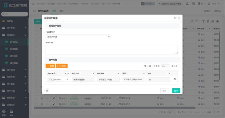Click the grid layout icon in list toolbar
Screen dimensions: 225x118
[x=208, y=21]
